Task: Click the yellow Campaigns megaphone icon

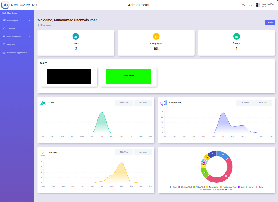Action: tap(156, 36)
